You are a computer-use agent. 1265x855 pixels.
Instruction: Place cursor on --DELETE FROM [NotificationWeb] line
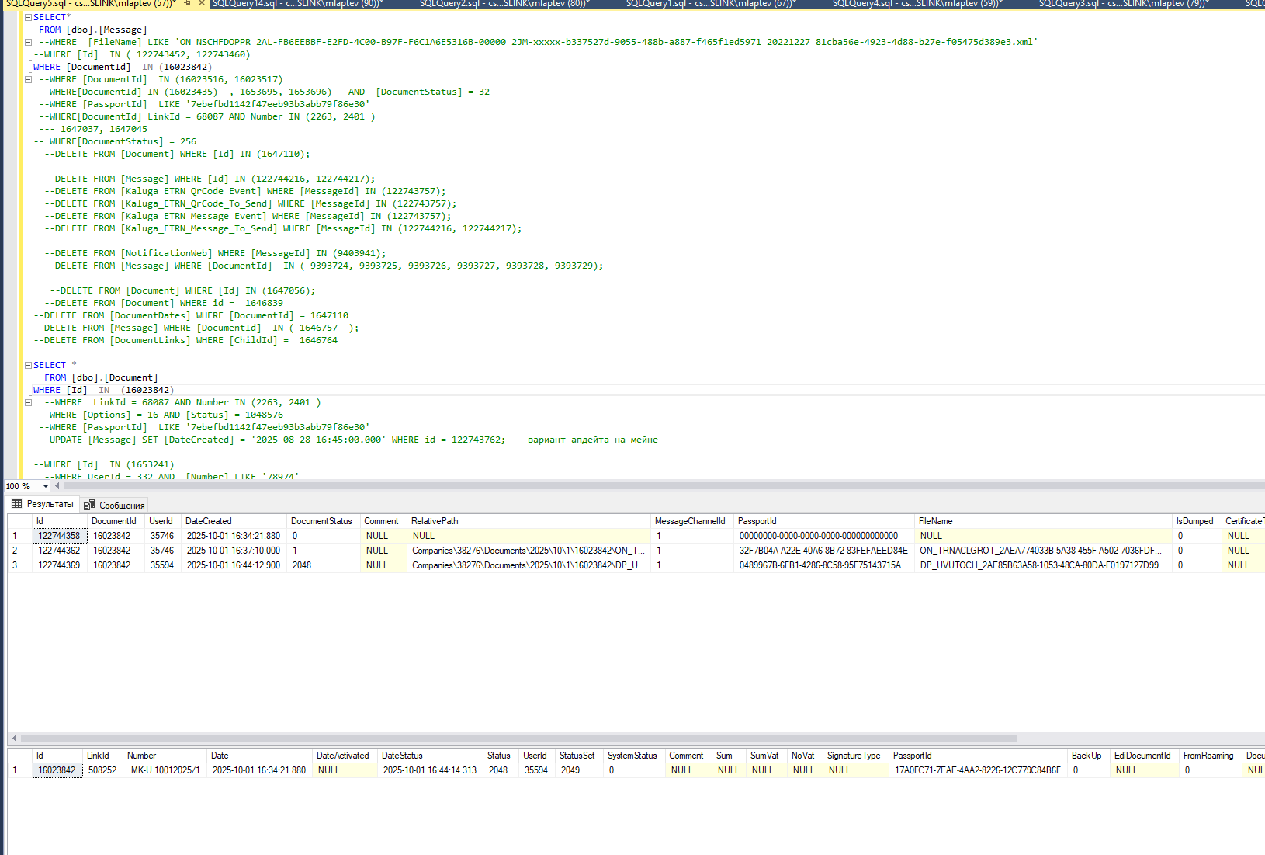coord(215,253)
